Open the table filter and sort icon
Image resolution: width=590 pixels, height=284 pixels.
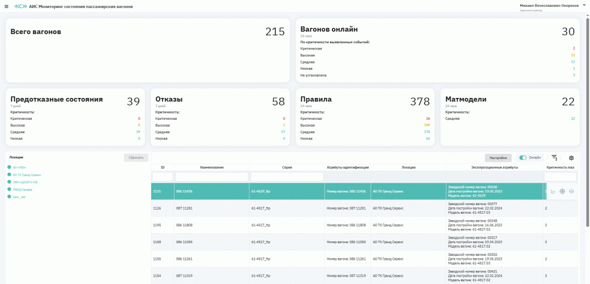tap(554, 157)
